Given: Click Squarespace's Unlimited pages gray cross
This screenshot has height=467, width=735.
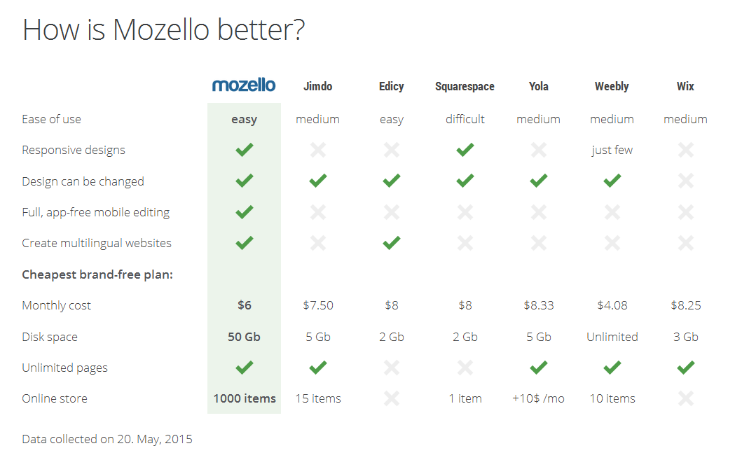Looking at the screenshot, I should pyautogui.click(x=465, y=368).
